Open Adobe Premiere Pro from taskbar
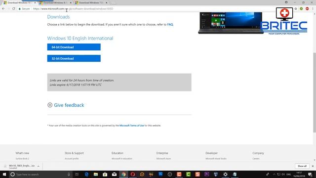 pos(207,175)
